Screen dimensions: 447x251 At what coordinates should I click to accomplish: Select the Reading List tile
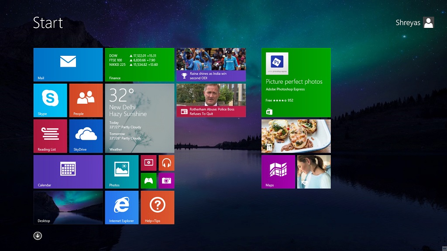tap(50, 136)
